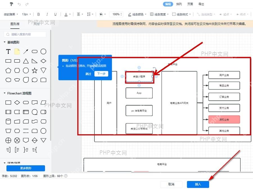Undo the last action

click(19, 4)
